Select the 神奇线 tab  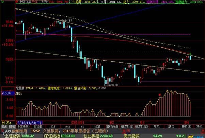click(x=186, y=127)
